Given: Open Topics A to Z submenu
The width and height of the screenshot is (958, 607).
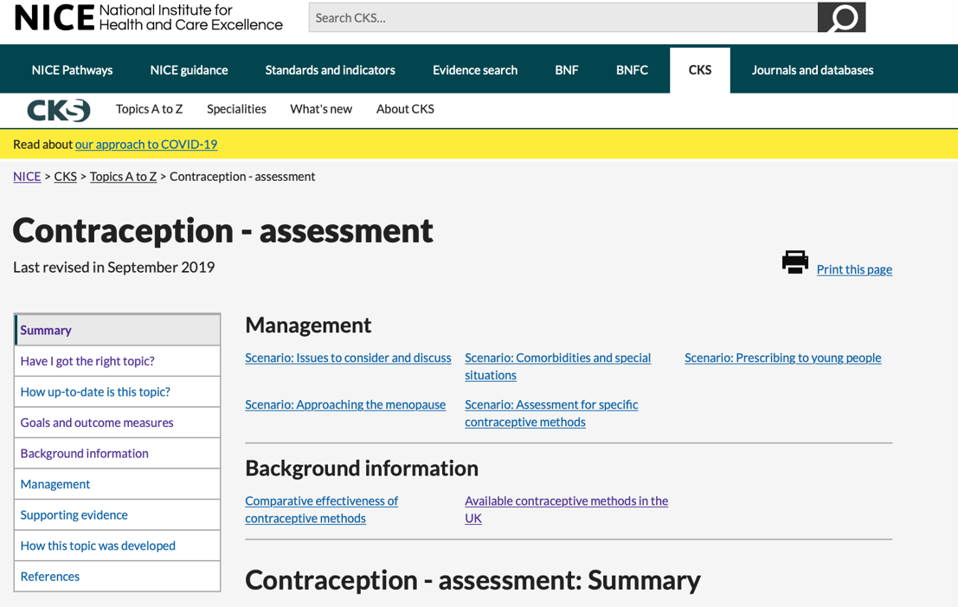Looking at the screenshot, I should click(149, 109).
